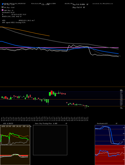This screenshot has height=165, width=125.
Task: Click the 61.23 value label in RSI chart
Action: pyautogui.click(x=122, y=153)
